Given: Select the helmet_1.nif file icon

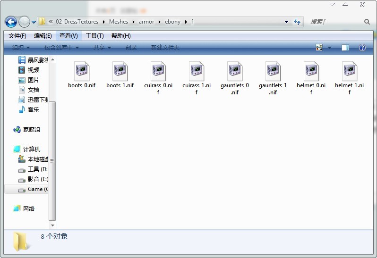Looking at the screenshot, I should tap(349, 71).
